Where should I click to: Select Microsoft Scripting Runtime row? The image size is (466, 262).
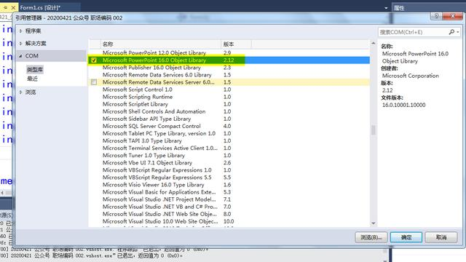click(229, 97)
